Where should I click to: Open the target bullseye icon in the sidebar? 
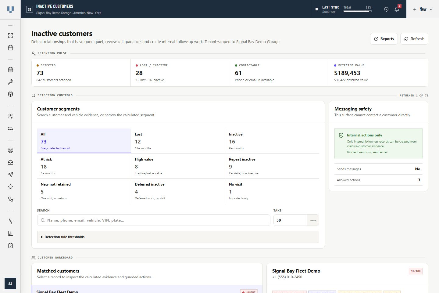[x=10, y=150]
